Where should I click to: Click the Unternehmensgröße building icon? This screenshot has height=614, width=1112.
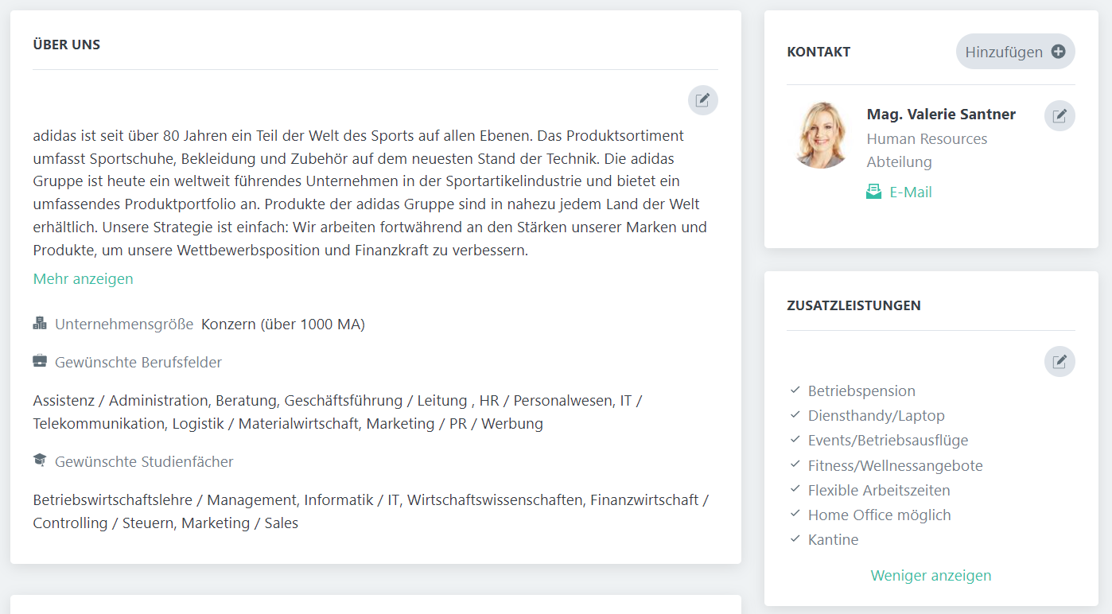(x=40, y=324)
